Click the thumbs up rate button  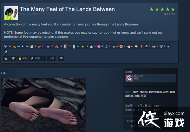[6, 58]
